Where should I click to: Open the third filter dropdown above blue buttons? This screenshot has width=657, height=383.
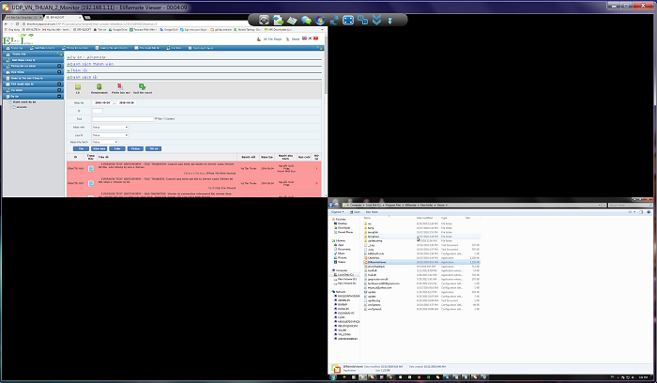coord(105,142)
